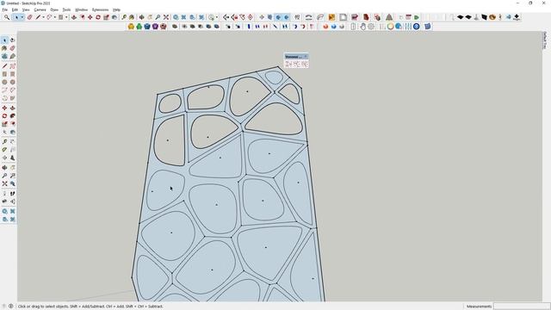Click the gear icon in second toolbar
The width and height of the screenshot is (551, 310).
371,27
